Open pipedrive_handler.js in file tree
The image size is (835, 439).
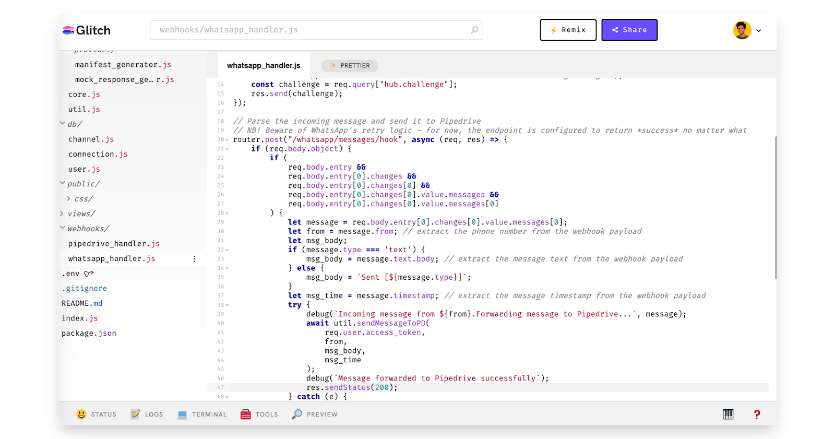(x=114, y=244)
